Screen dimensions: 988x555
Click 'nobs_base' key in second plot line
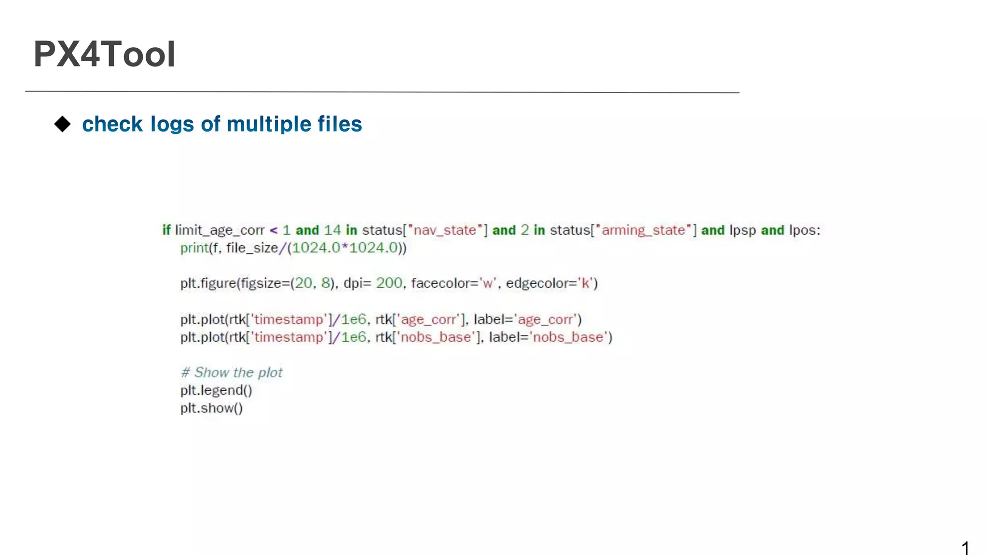coord(436,337)
